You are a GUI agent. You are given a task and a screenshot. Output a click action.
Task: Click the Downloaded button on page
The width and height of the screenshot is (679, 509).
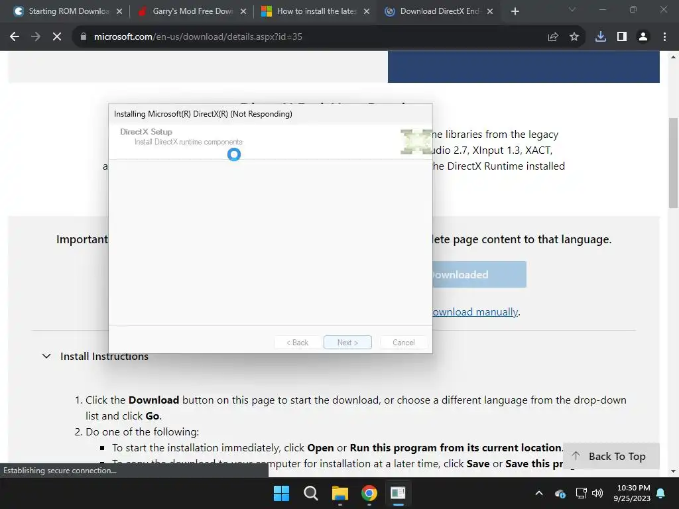(479, 274)
